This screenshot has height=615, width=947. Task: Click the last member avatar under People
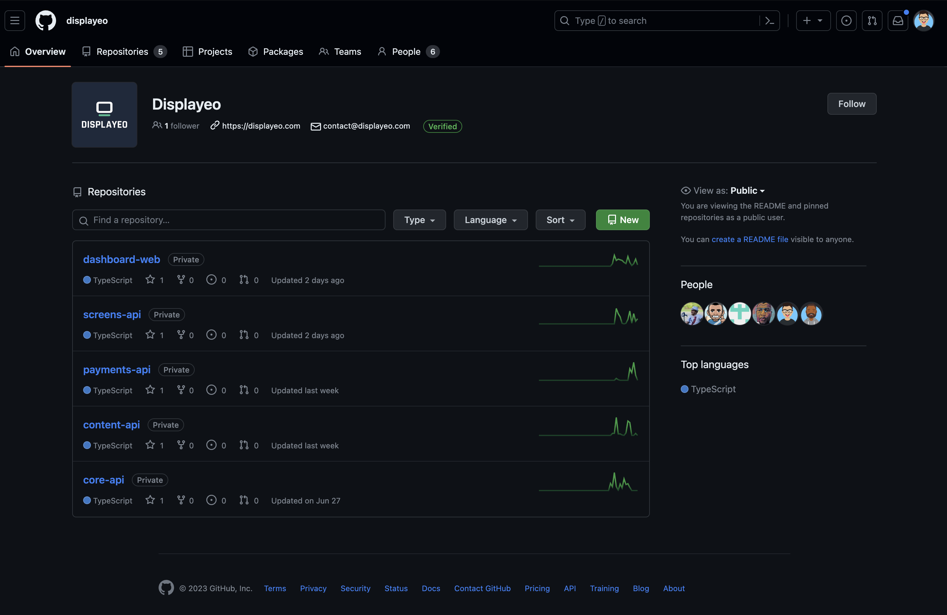[x=811, y=314]
